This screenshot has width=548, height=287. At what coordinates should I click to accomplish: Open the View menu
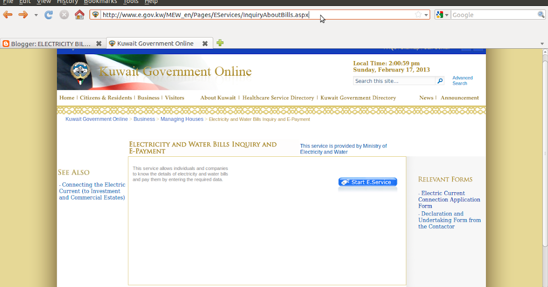(44, 2)
